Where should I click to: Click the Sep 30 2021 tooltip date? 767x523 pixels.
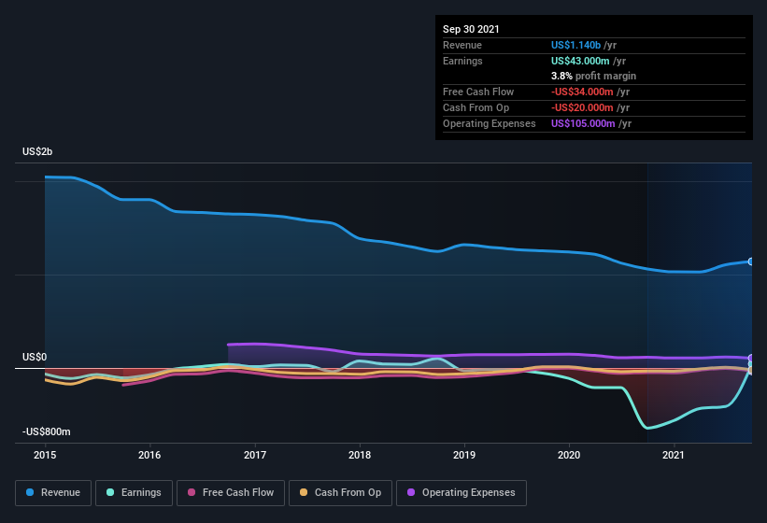tap(471, 29)
